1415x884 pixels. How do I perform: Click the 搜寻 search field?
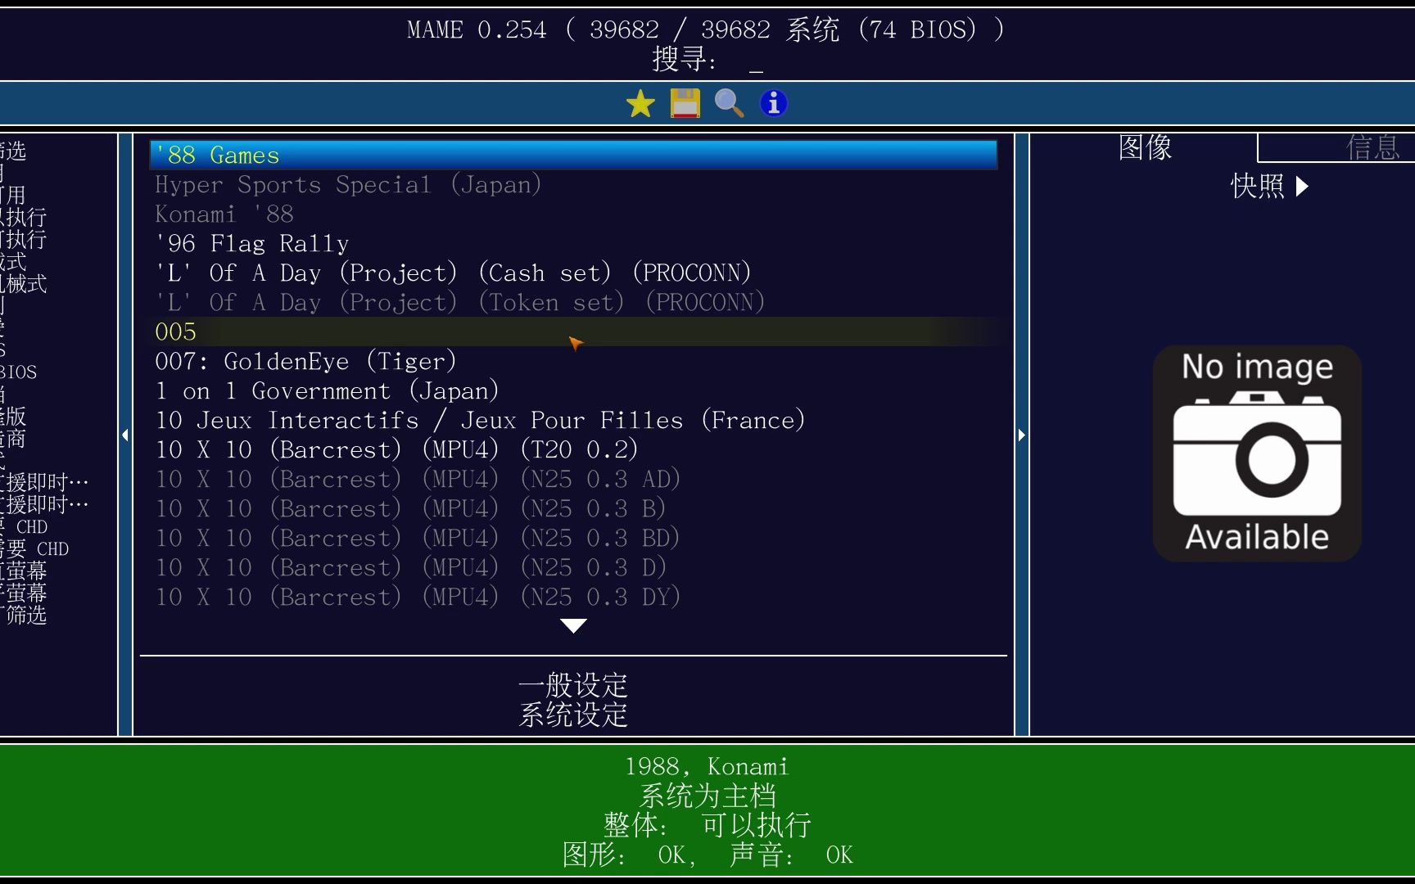tap(707, 60)
